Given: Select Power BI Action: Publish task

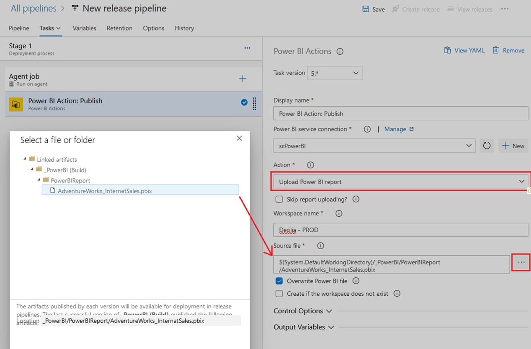Looking at the screenshot, I should [x=133, y=104].
